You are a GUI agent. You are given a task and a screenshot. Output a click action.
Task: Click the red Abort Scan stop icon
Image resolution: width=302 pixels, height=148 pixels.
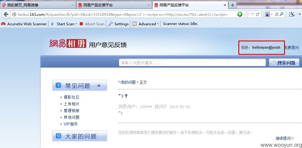pyautogui.click(x=81, y=24)
